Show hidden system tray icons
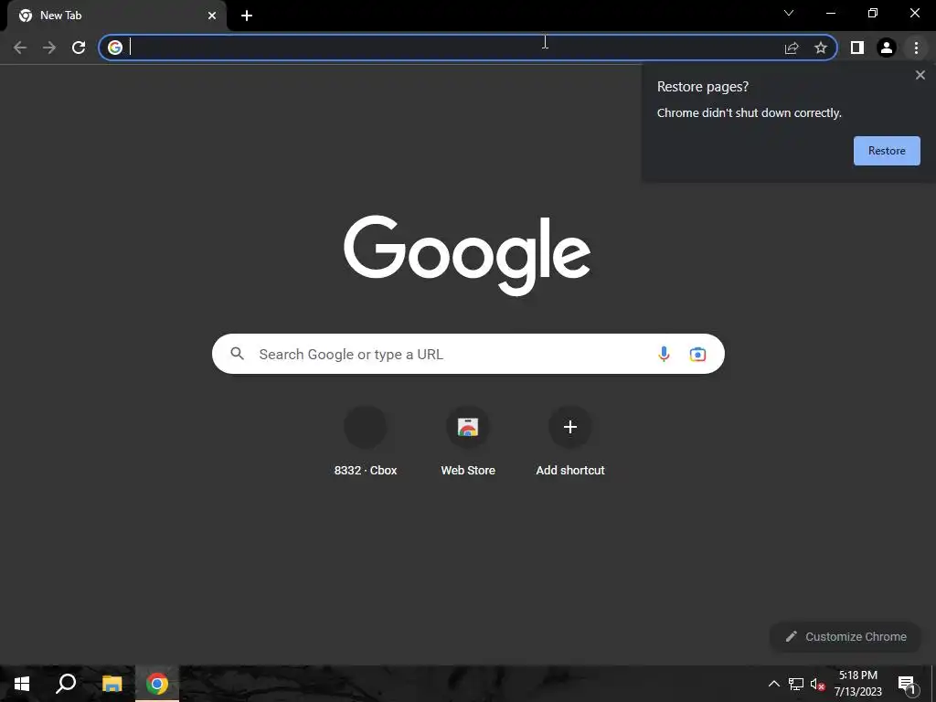Viewport: 936px width, 702px height. [773, 684]
